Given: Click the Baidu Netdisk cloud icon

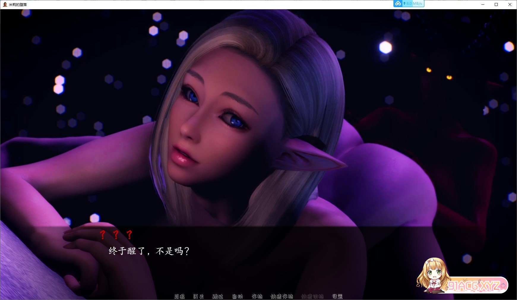Looking at the screenshot, I should coord(397,4).
